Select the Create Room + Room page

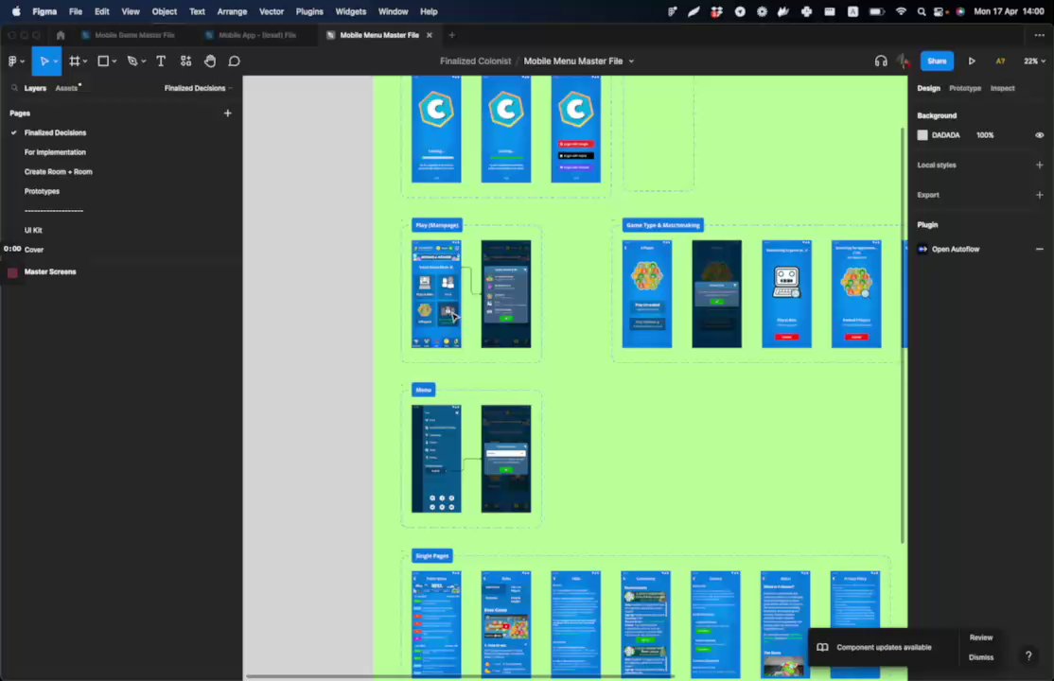(59, 172)
